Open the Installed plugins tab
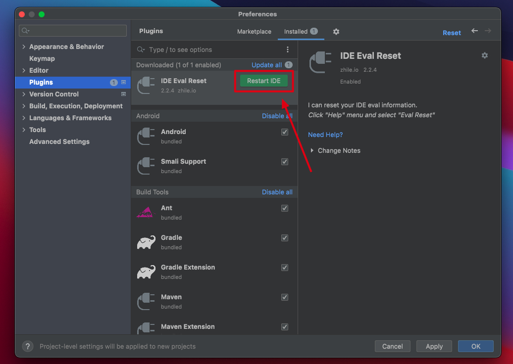 pyautogui.click(x=296, y=32)
